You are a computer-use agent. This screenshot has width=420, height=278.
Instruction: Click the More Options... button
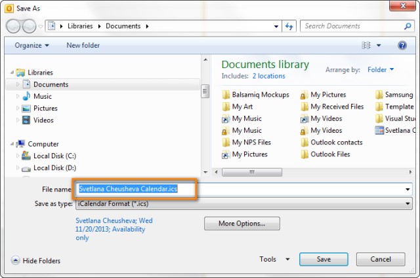(x=242, y=223)
